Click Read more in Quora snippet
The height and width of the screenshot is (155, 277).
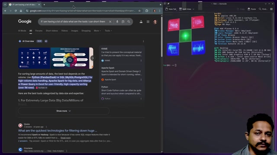point(65,138)
